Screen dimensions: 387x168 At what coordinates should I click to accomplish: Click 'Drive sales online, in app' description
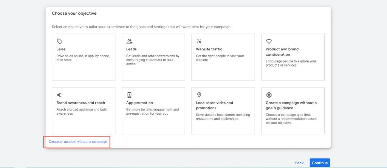[x=83, y=58]
